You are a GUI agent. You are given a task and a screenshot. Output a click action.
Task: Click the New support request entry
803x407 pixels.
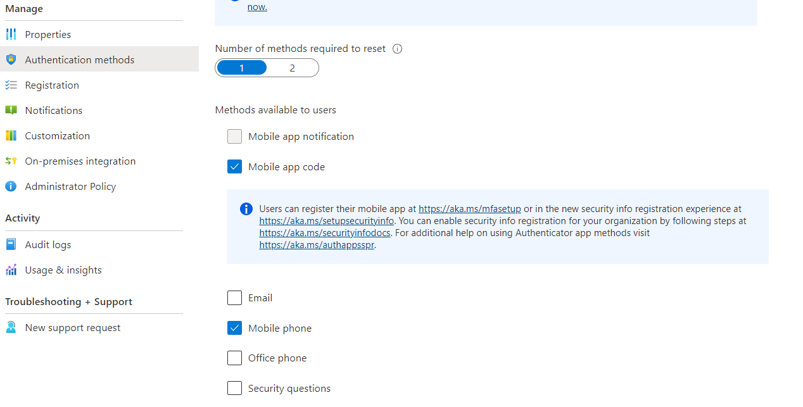73,327
